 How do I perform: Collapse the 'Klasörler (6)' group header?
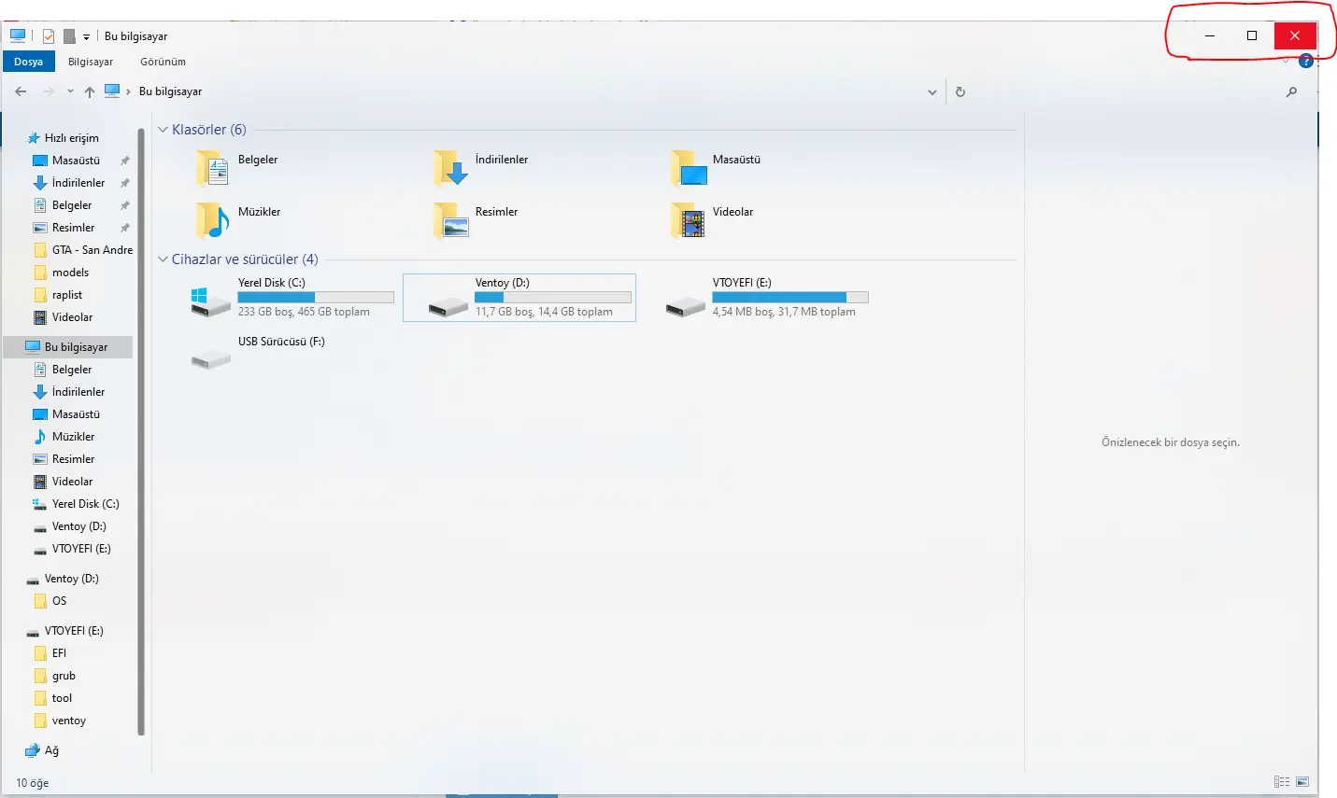pos(208,130)
